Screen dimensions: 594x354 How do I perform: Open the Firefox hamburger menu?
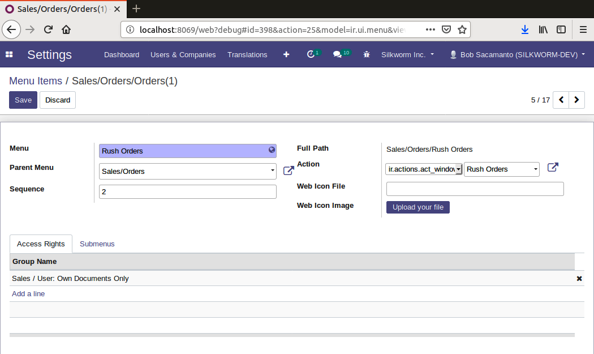pos(583,29)
